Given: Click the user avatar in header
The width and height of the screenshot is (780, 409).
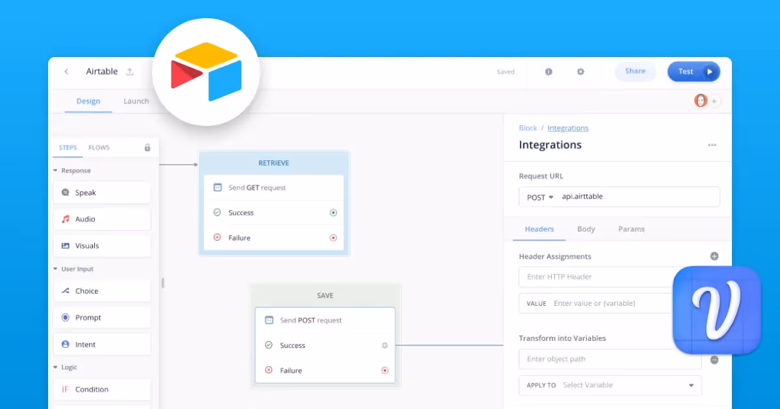Looking at the screenshot, I should tap(701, 101).
